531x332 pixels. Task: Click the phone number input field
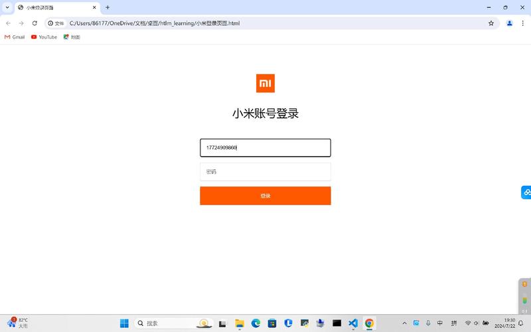[265, 147]
